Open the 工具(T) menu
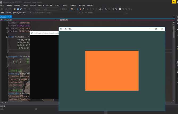Viewport: 178px width, 114px height. [x=57, y=5]
